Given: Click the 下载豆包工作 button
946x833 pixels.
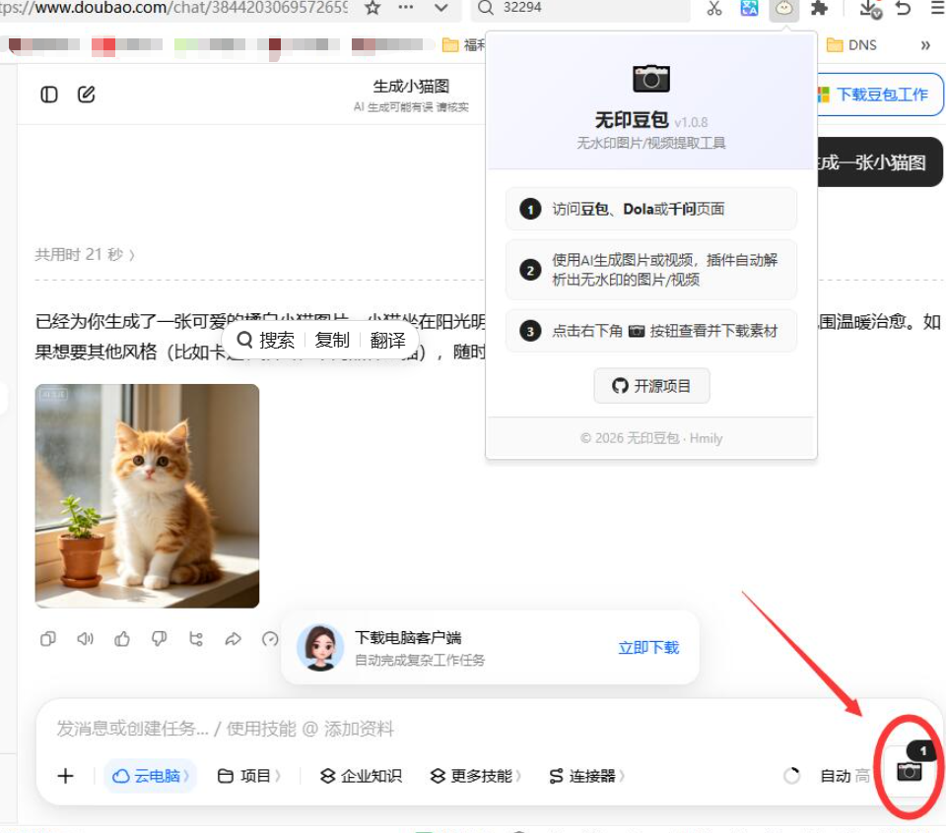Looking at the screenshot, I should click(x=880, y=95).
